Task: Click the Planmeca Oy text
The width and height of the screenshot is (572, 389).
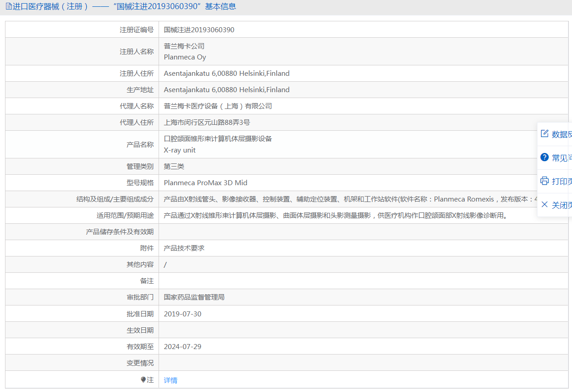Action: click(x=185, y=57)
